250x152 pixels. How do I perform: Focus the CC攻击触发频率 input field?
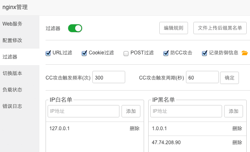coord(109,77)
